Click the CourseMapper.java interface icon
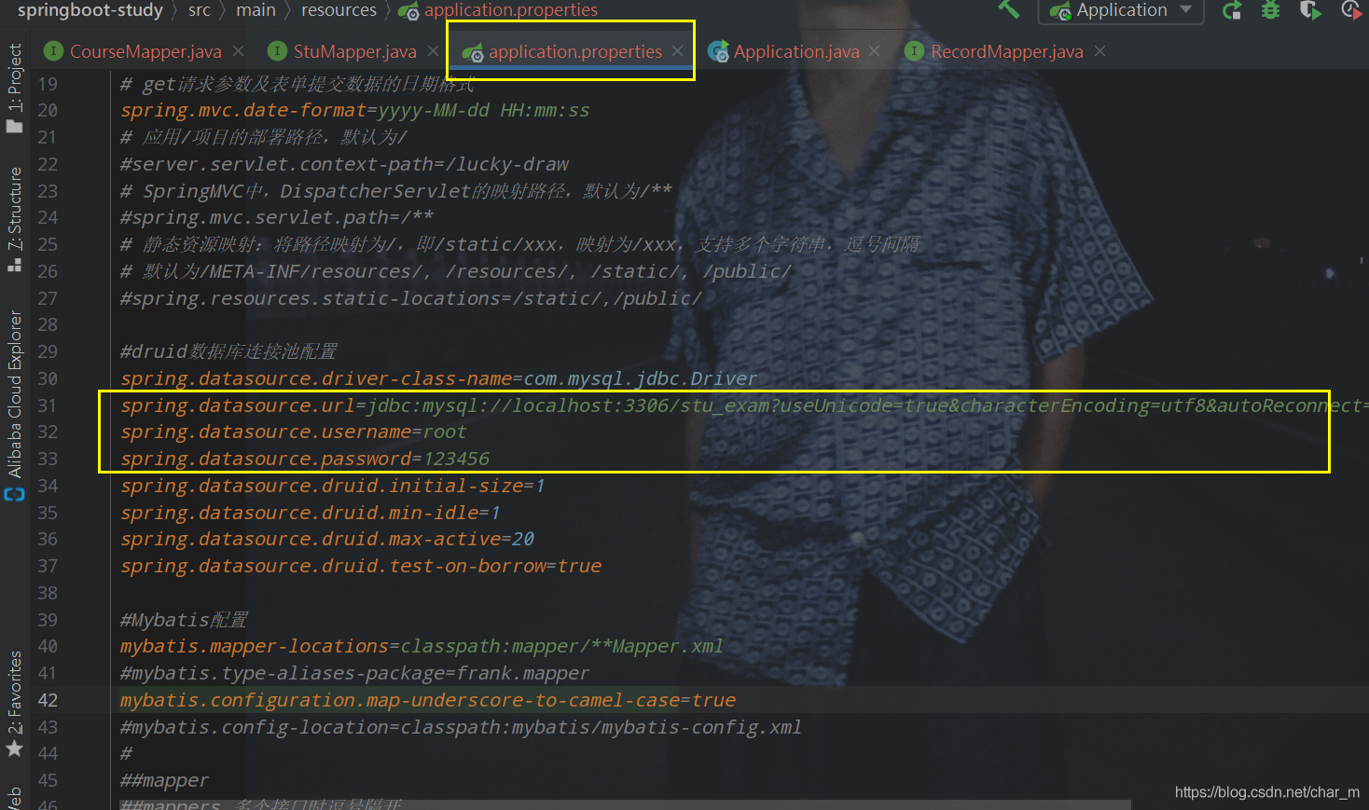Screen dimensions: 1369x810 pyautogui.click(x=54, y=51)
